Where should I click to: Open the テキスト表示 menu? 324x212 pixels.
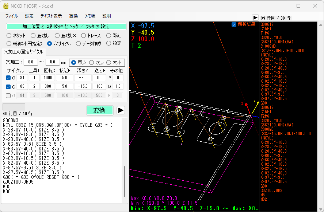[51, 16]
